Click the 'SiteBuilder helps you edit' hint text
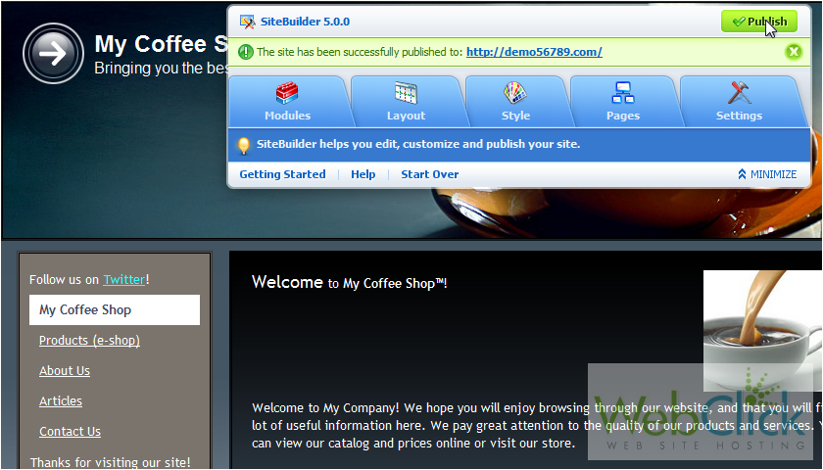The width and height of the screenshot is (823, 470). point(418,144)
